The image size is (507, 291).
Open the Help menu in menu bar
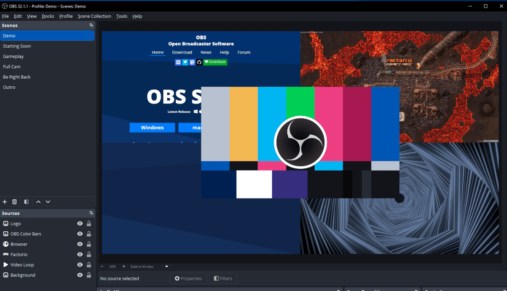pyautogui.click(x=137, y=16)
